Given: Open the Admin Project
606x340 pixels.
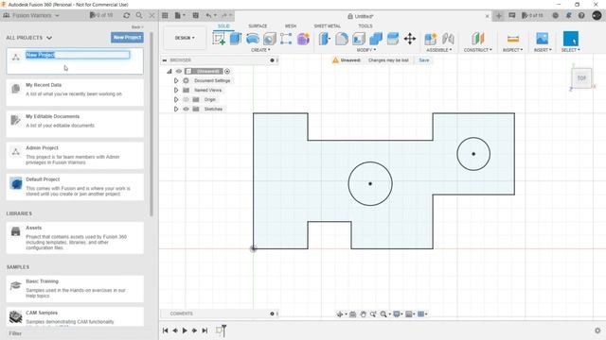Looking at the screenshot, I should pos(75,155).
